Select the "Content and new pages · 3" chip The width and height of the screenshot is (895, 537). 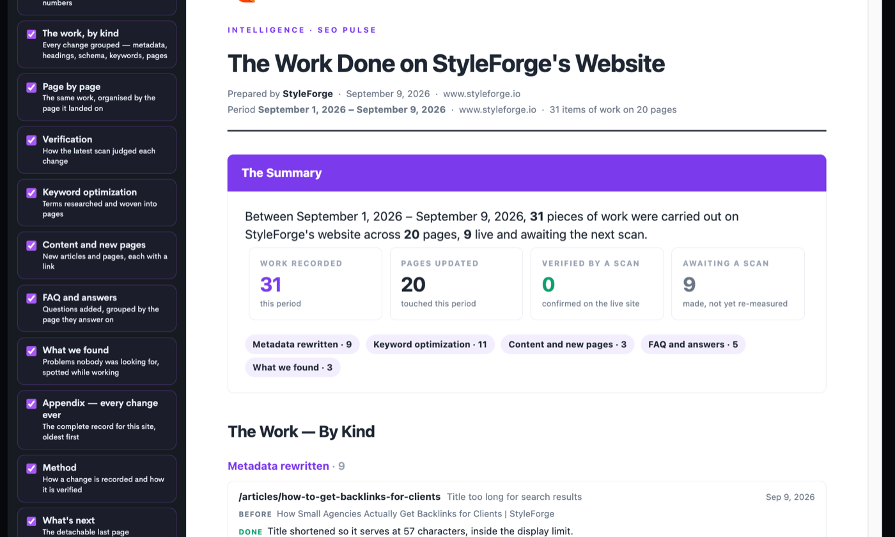[568, 345]
